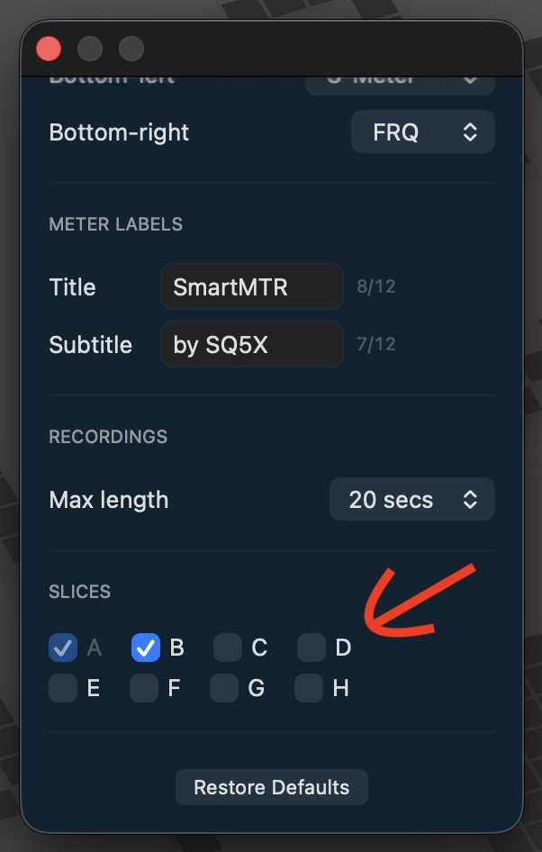The height and width of the screenshot is (852, 542).
Task: Click the SLICES section heading
Action: 80,592
